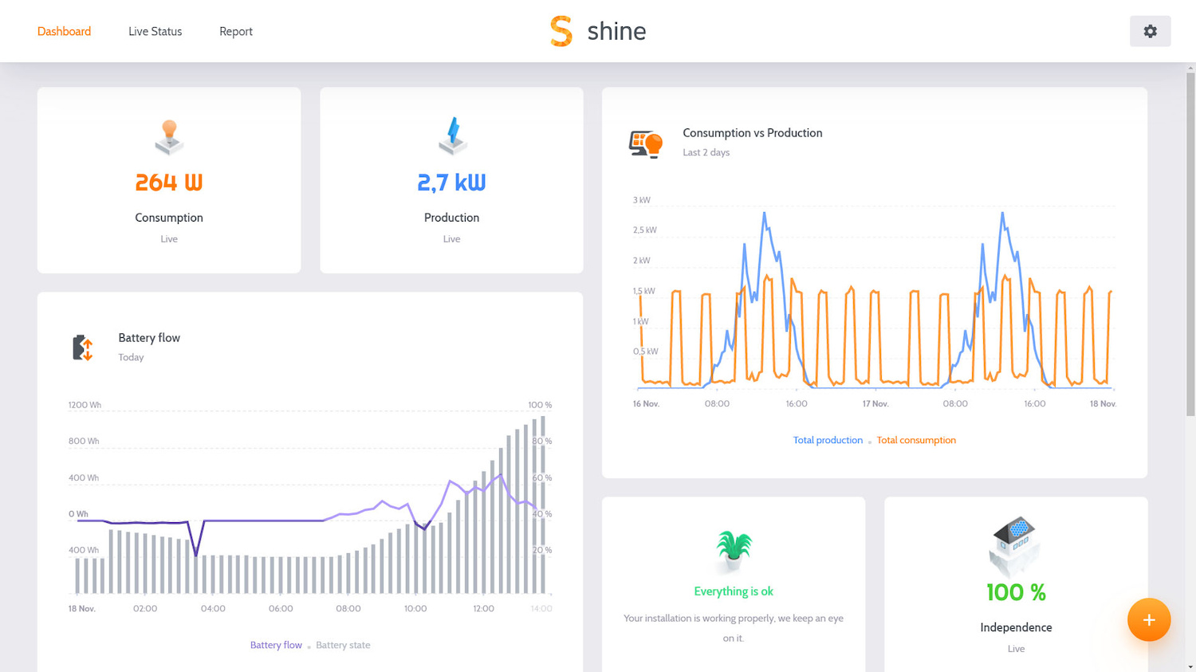Click the green plant status icon
Viewport: 1196px width, 672px height.
point(734,550)
